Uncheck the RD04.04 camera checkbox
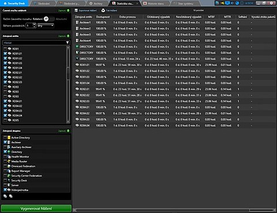This screenshot has height=213, width=277. 5,115
